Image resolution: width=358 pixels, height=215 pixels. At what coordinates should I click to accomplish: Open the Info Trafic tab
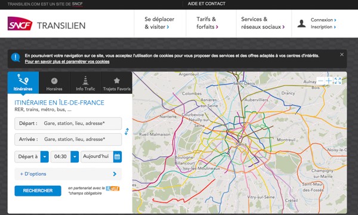pos(85,82)
